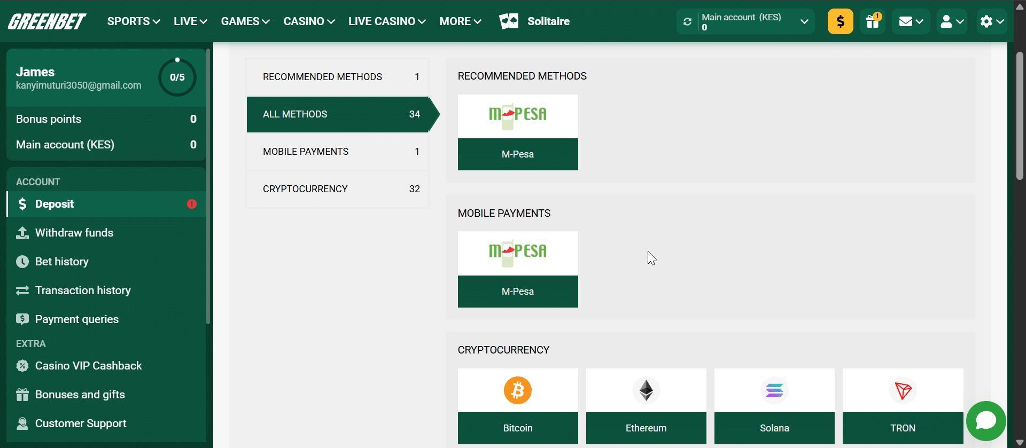Click the red alert badge on Deposit
Viewport: 1026px width, 448px height.
pyautogui.click(x=191, y=204)
